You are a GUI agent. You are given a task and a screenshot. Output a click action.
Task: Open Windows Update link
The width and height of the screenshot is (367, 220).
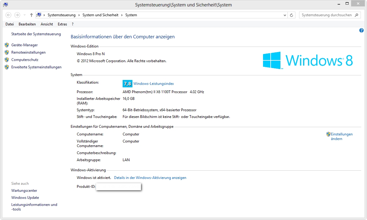tap(25, 198)
